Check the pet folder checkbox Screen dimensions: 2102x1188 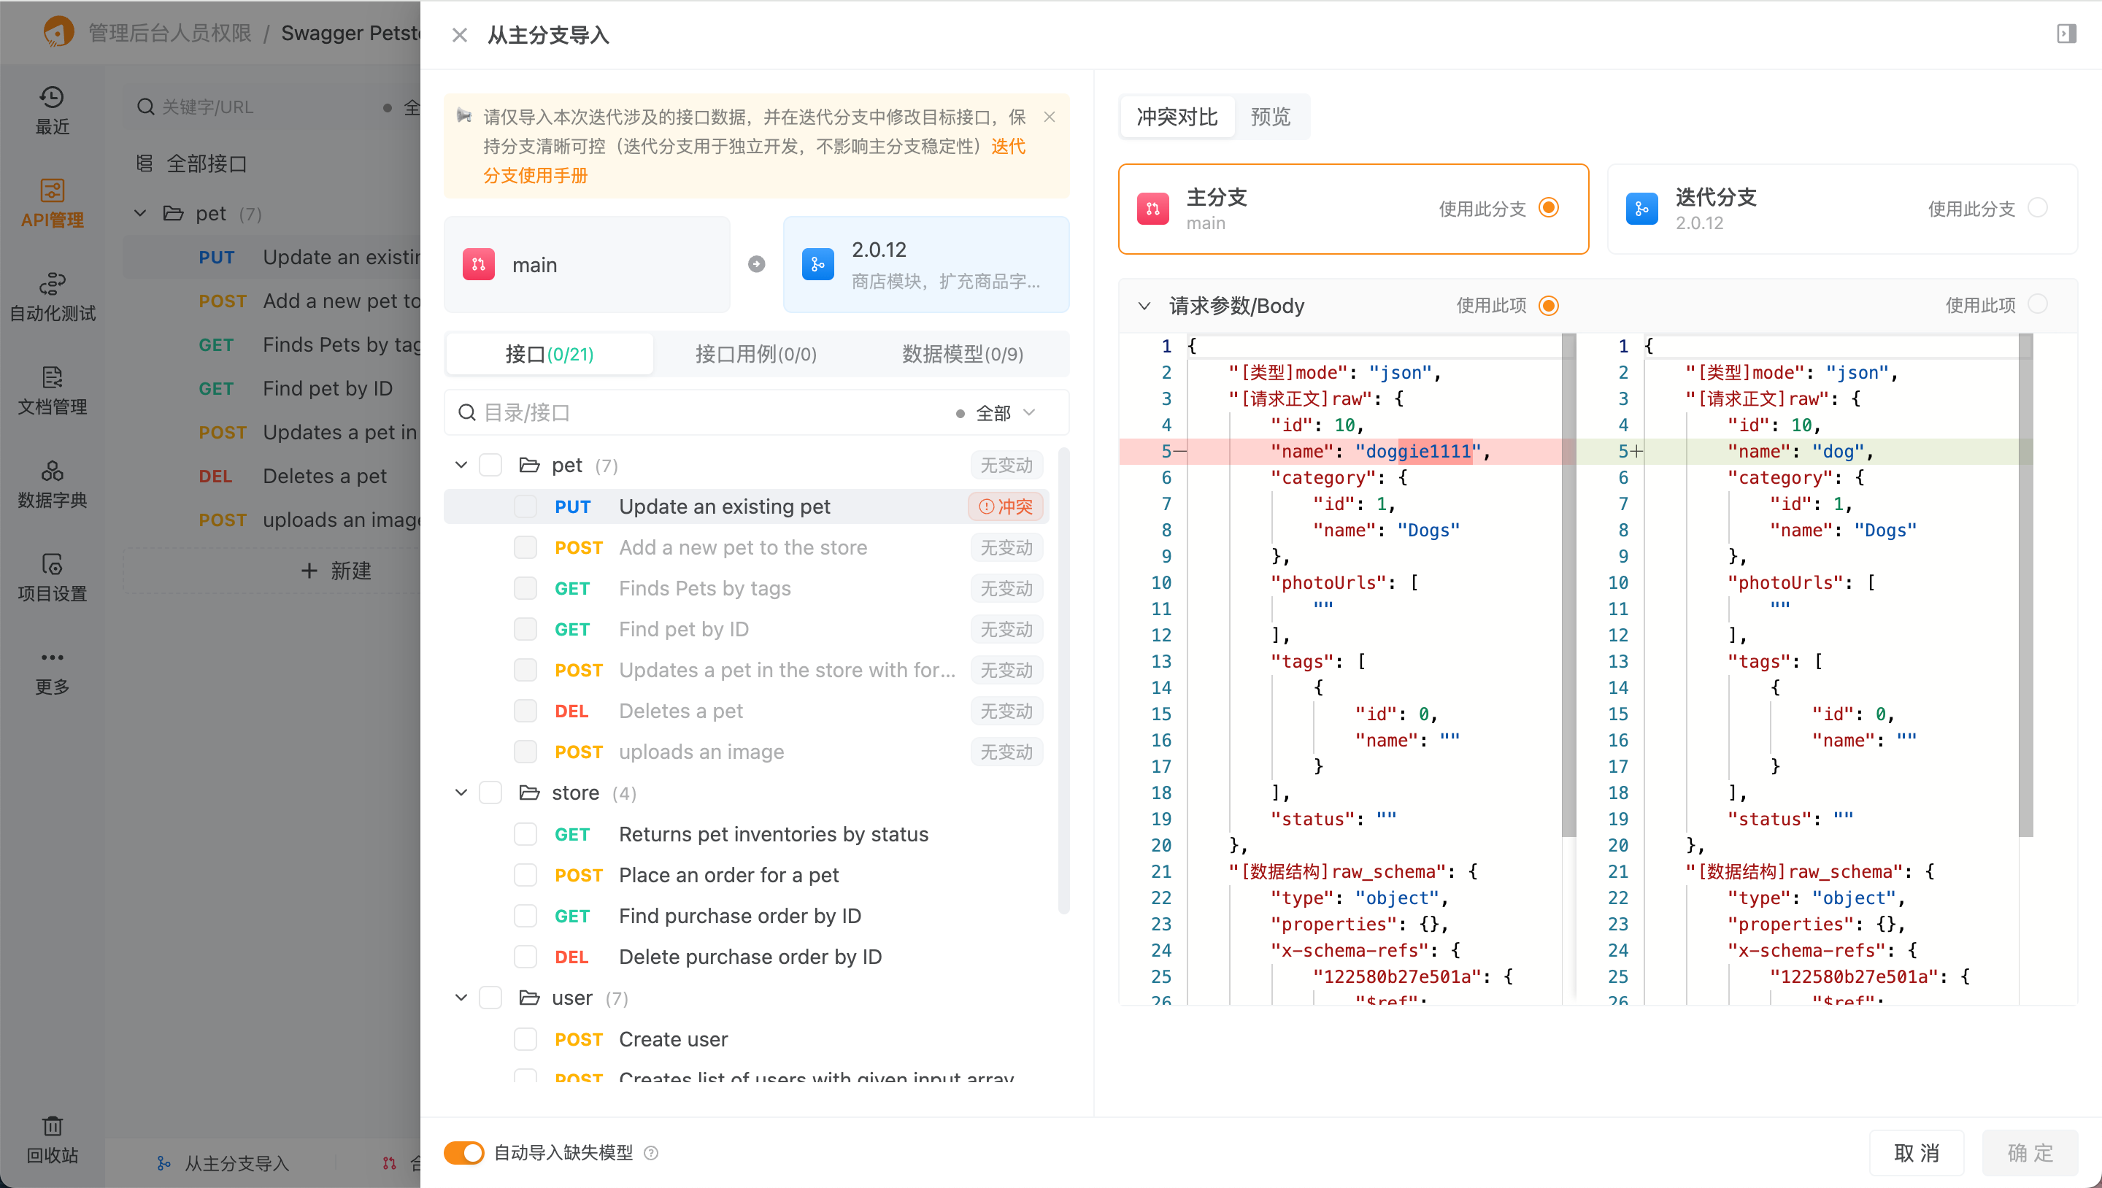(490, 465)
